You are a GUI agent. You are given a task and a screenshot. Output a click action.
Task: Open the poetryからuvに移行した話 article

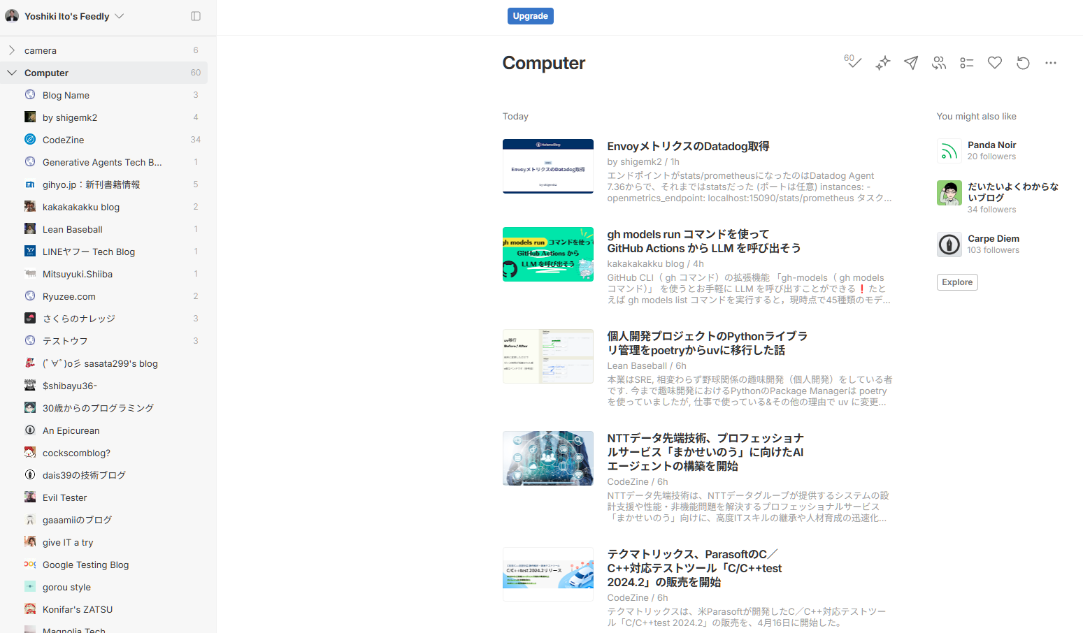(x=707, y=343)
